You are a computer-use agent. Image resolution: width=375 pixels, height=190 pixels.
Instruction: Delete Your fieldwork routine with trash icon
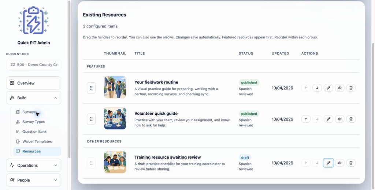pyautogui.click(x=351, y=88)
